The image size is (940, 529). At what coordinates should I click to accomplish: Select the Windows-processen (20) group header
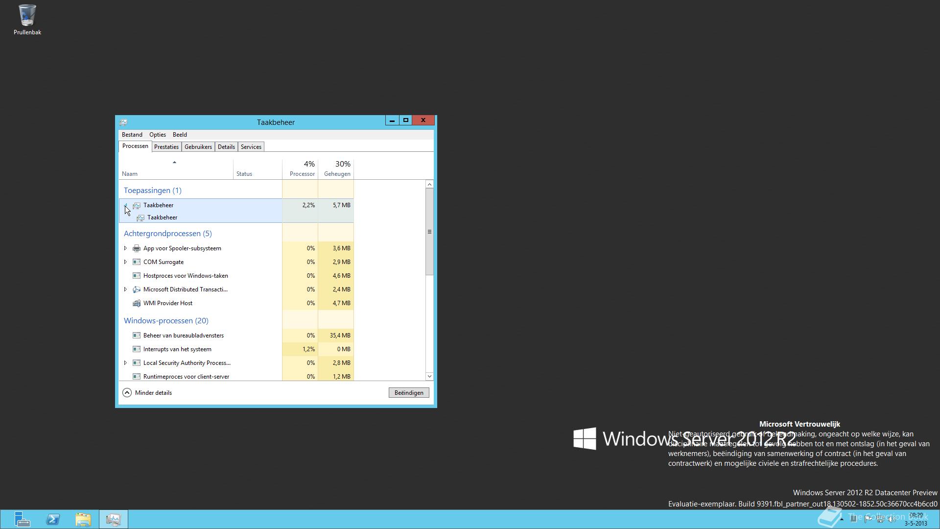(166, 321)
